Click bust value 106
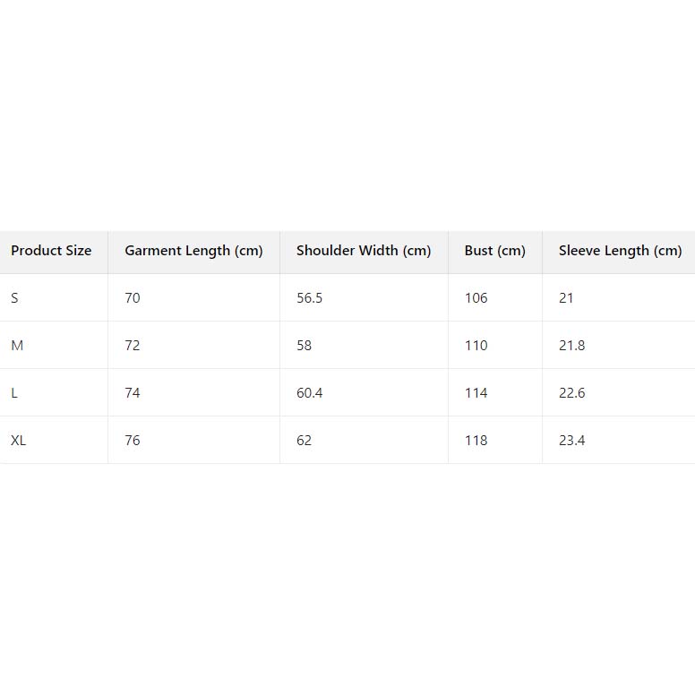 pos(476,298)
